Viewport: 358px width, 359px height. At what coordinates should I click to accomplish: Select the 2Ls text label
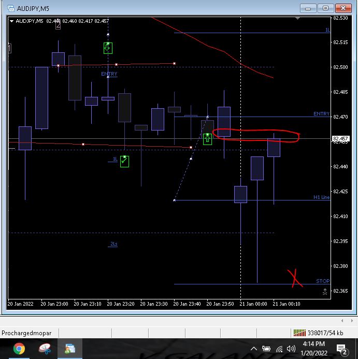point(114,243)
